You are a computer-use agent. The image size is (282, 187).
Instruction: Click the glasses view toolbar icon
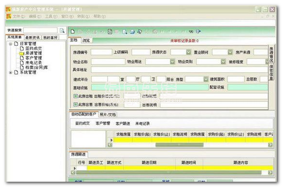[x=191, y=32]
